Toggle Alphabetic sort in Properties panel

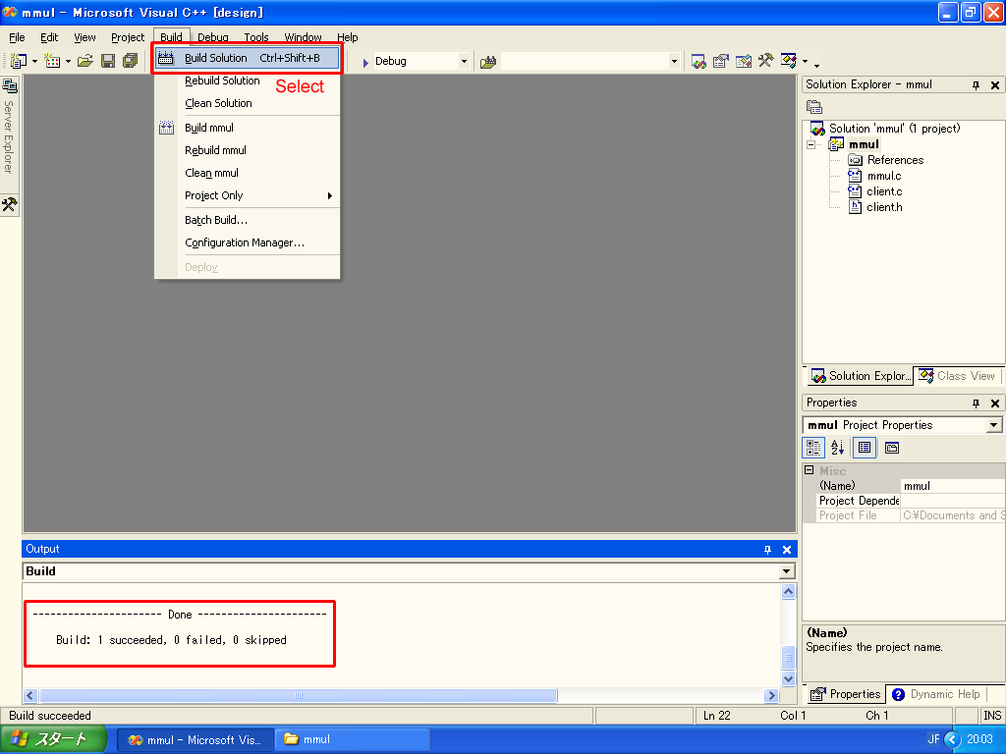pos(837,448)
